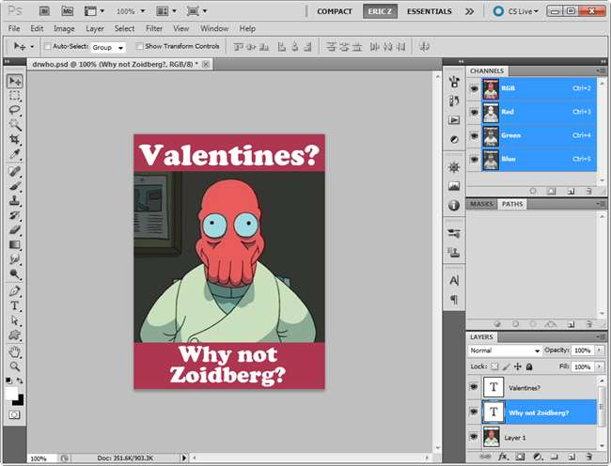Click the foreground color swatch
This screenshot has height=466, width=611.
coord(13,394)
